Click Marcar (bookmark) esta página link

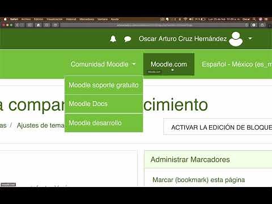(x=198, y=180)
